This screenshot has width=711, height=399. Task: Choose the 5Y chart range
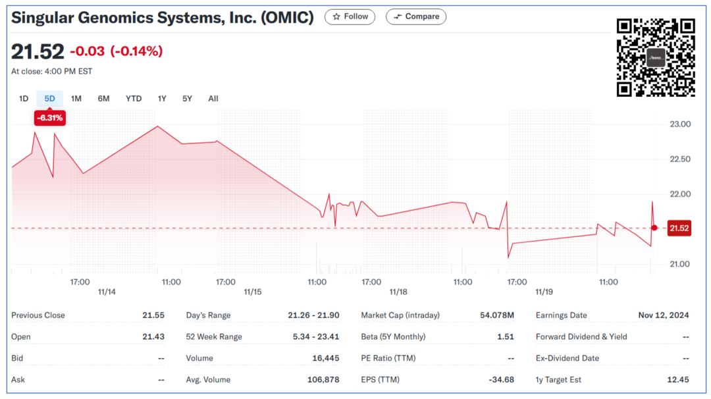tap(187, 99)
